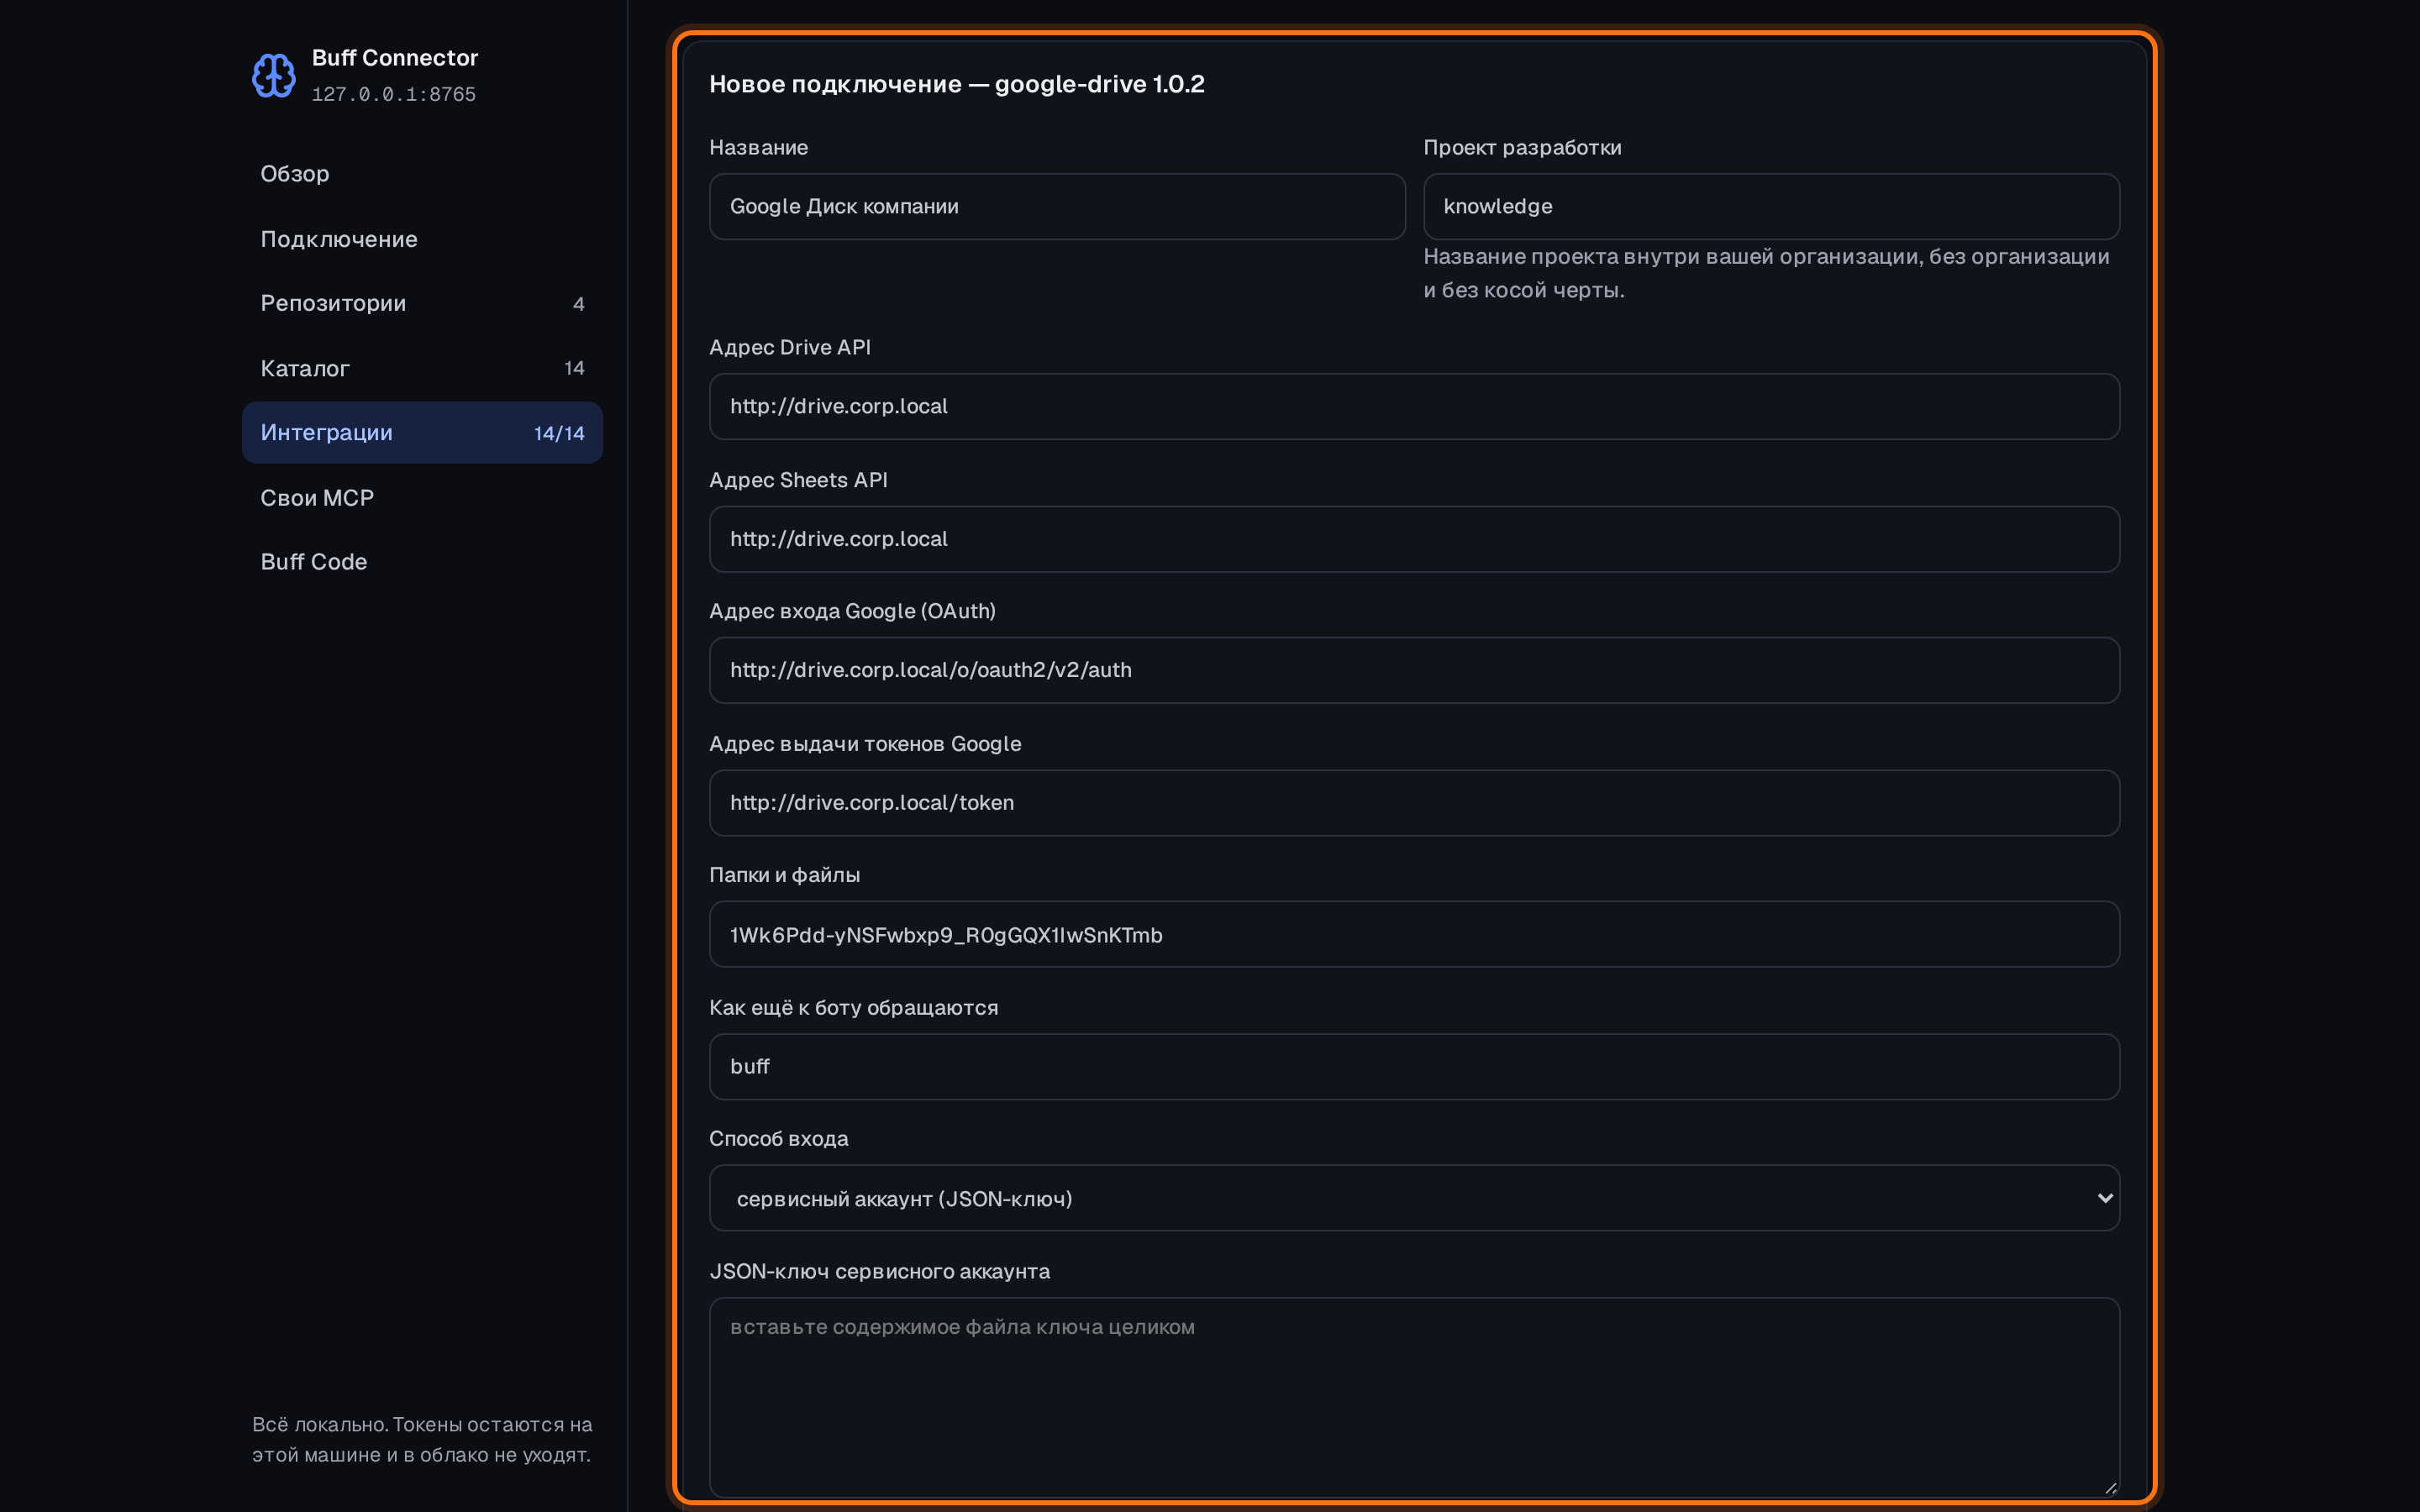The width and height of the screenshot is (2420, 1512).
Task: Click the Название input field
Action: pyautogui.click(x=1057, y=207)
